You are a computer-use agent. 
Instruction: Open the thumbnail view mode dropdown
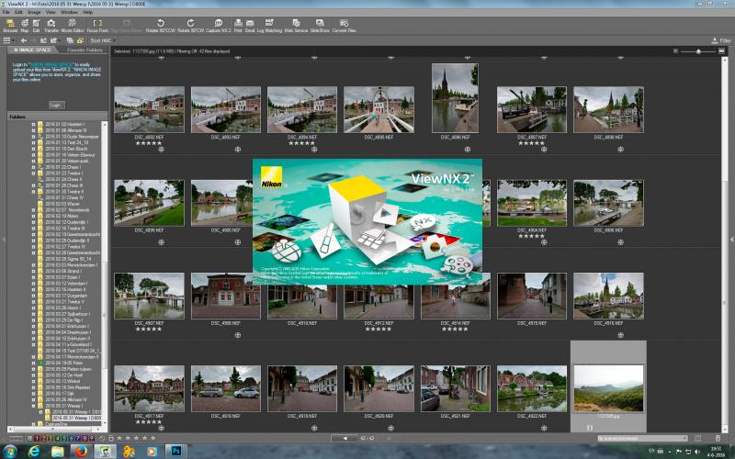coord(9,40)
